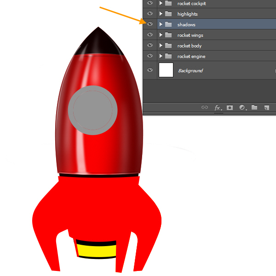Click the gray cockpit circle on rocket

[92, 110]
